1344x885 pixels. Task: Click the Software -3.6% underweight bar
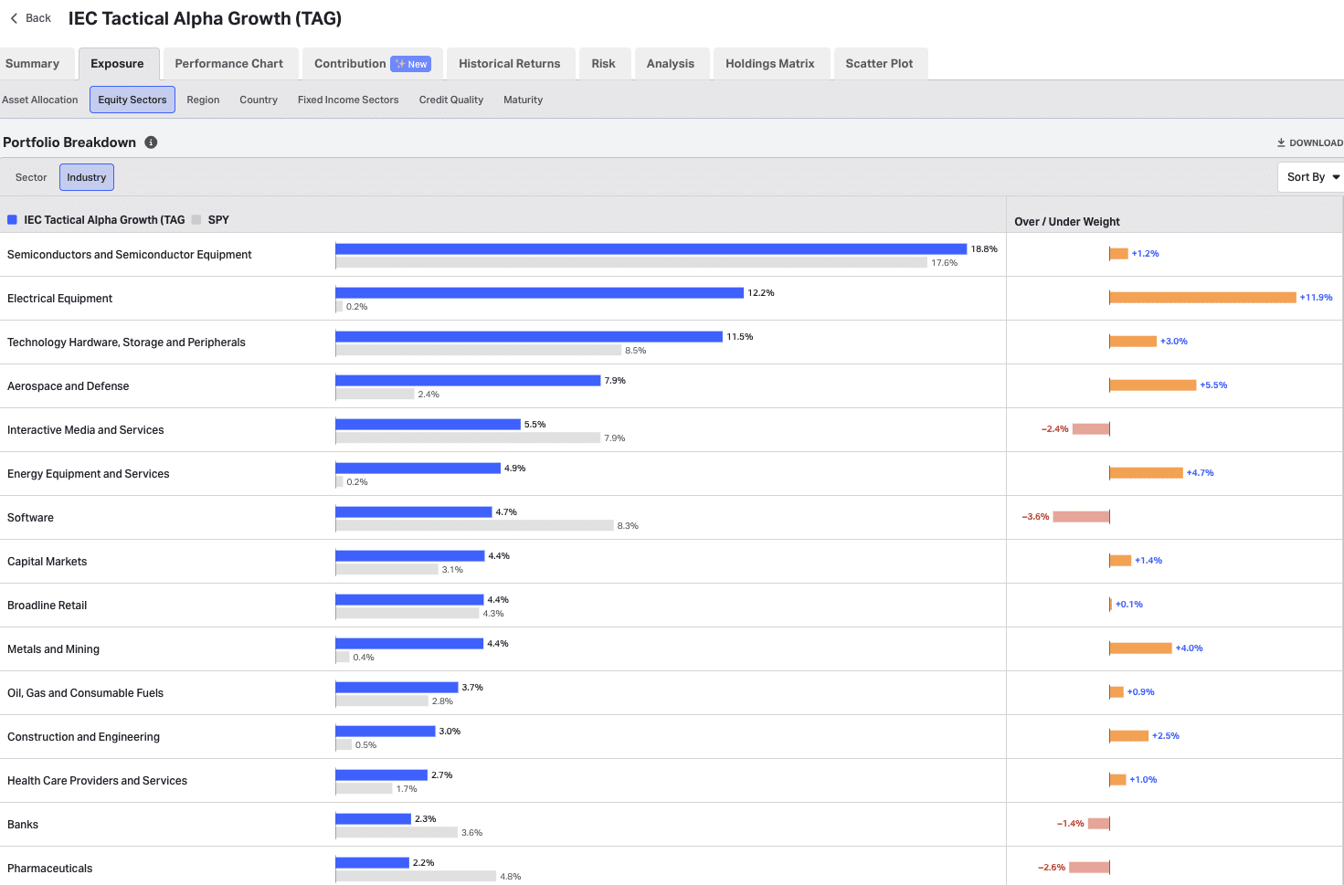pyautogui.click(x=1081, y=517)
